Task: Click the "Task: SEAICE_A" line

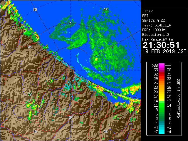Action: pos(157,25)
